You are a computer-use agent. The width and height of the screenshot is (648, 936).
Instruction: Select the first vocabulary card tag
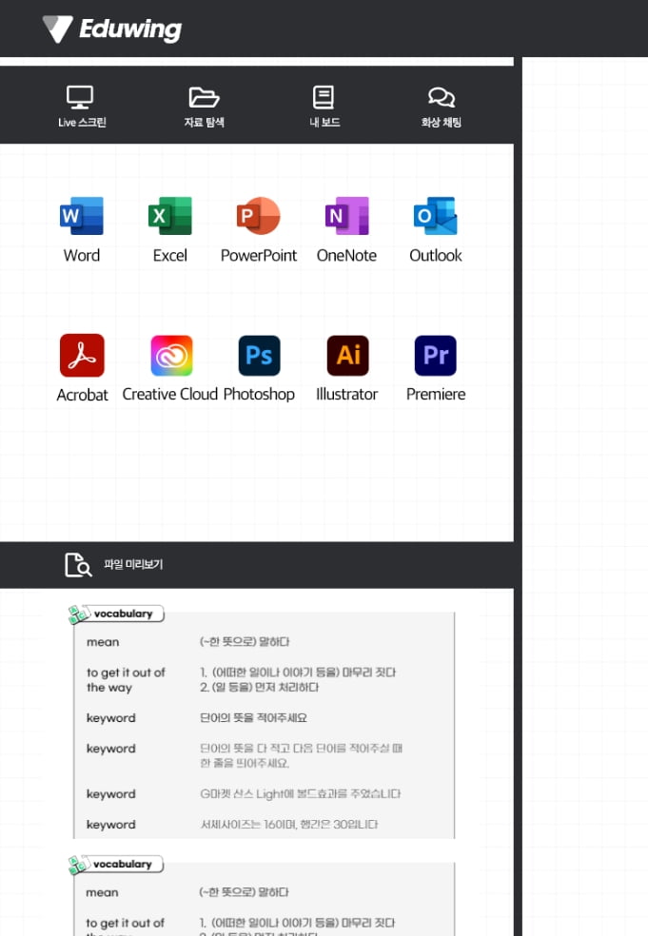[x=117, y=614]
